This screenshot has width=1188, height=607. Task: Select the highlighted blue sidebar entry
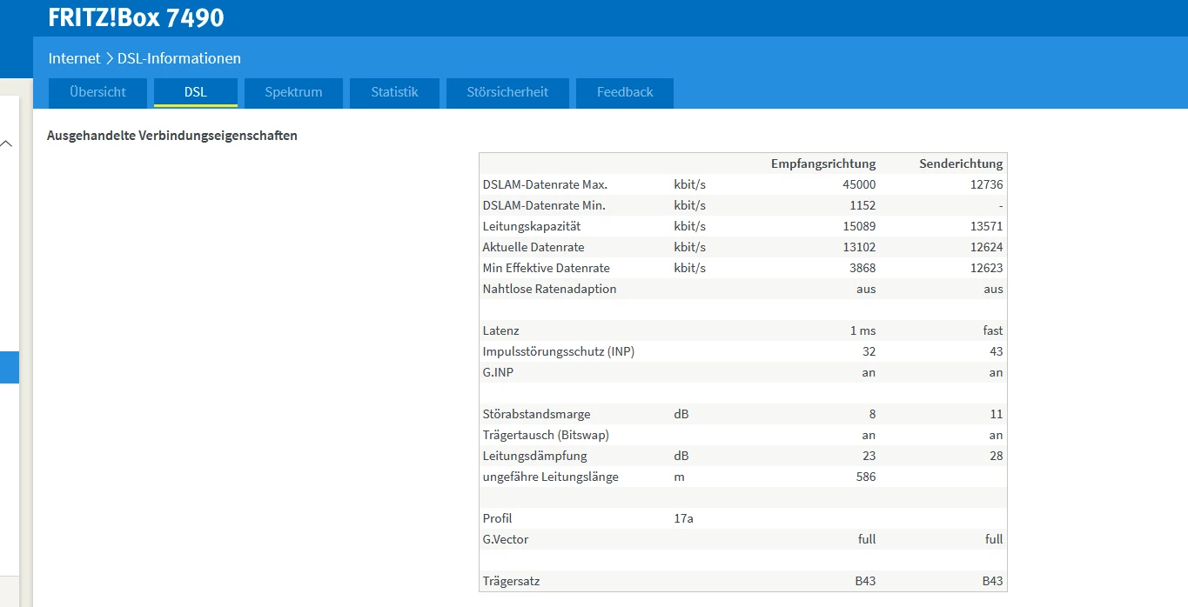point(9,367)
